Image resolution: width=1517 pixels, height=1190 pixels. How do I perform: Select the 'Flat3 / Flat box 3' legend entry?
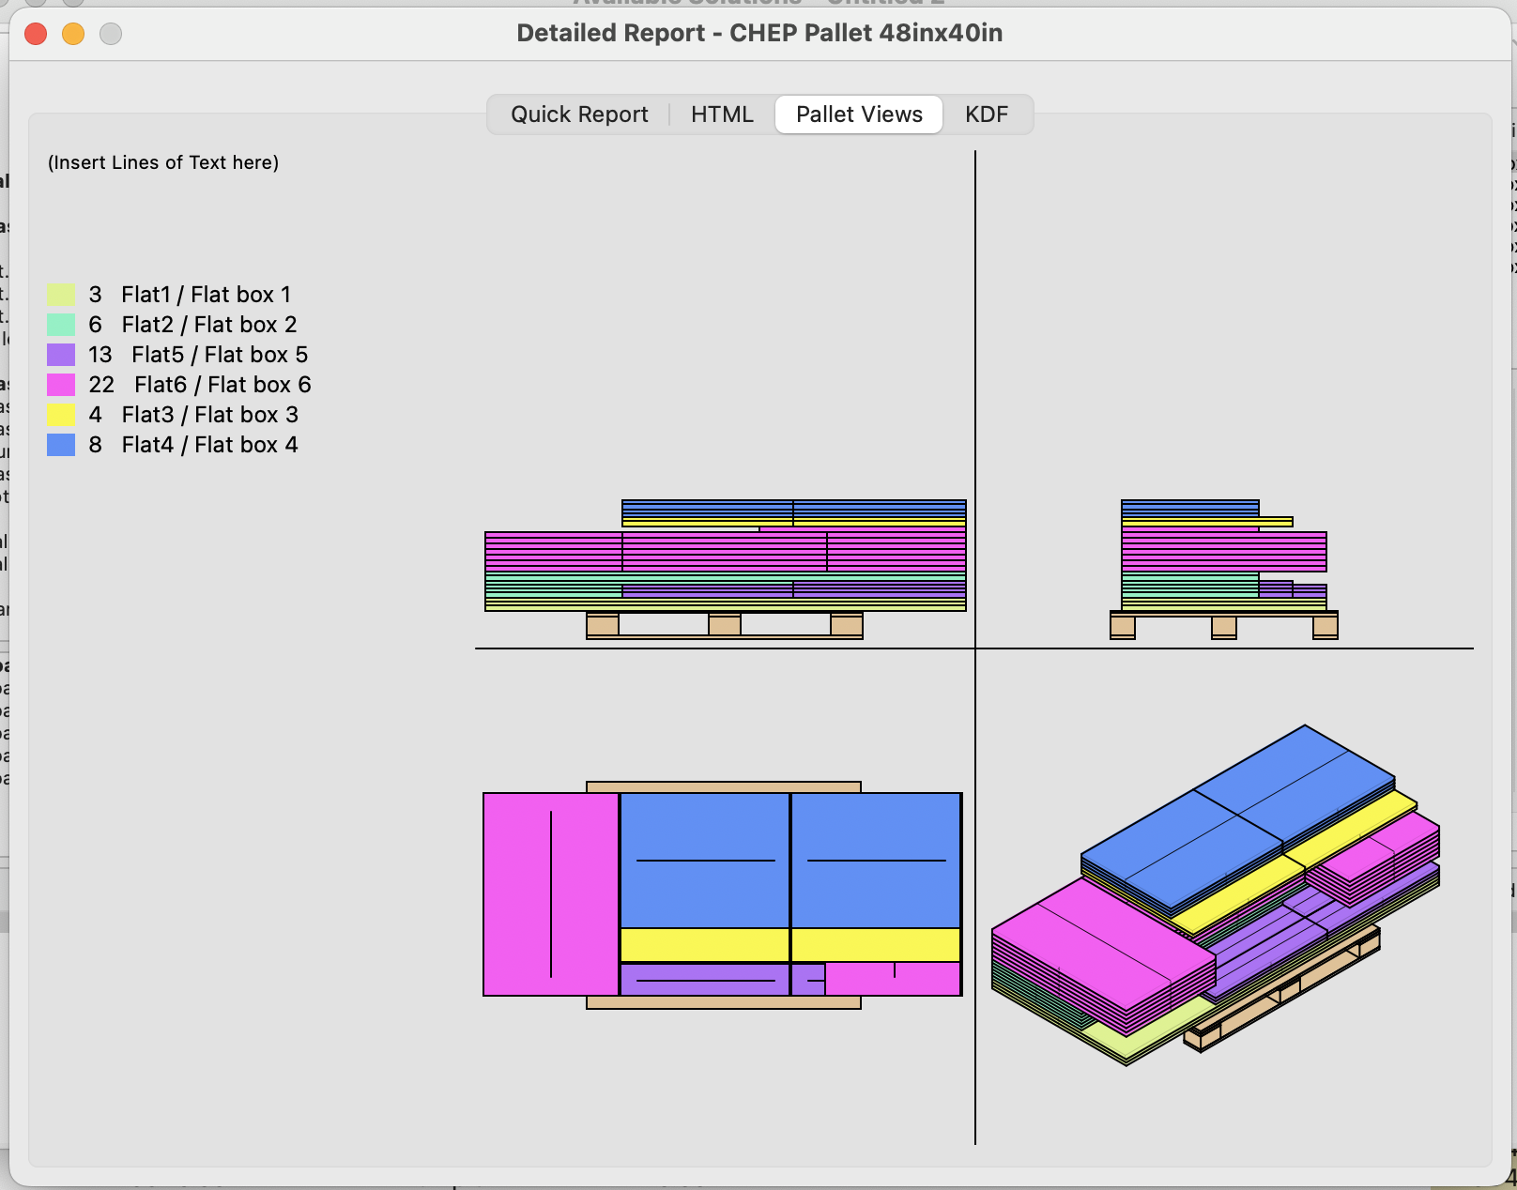pos(210,415)
